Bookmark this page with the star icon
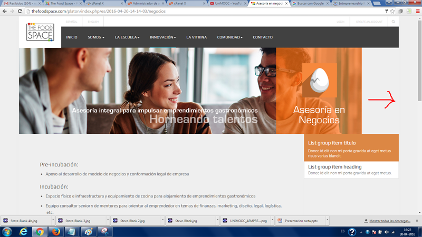Screen dimensions: 422x237 point(392,11)
